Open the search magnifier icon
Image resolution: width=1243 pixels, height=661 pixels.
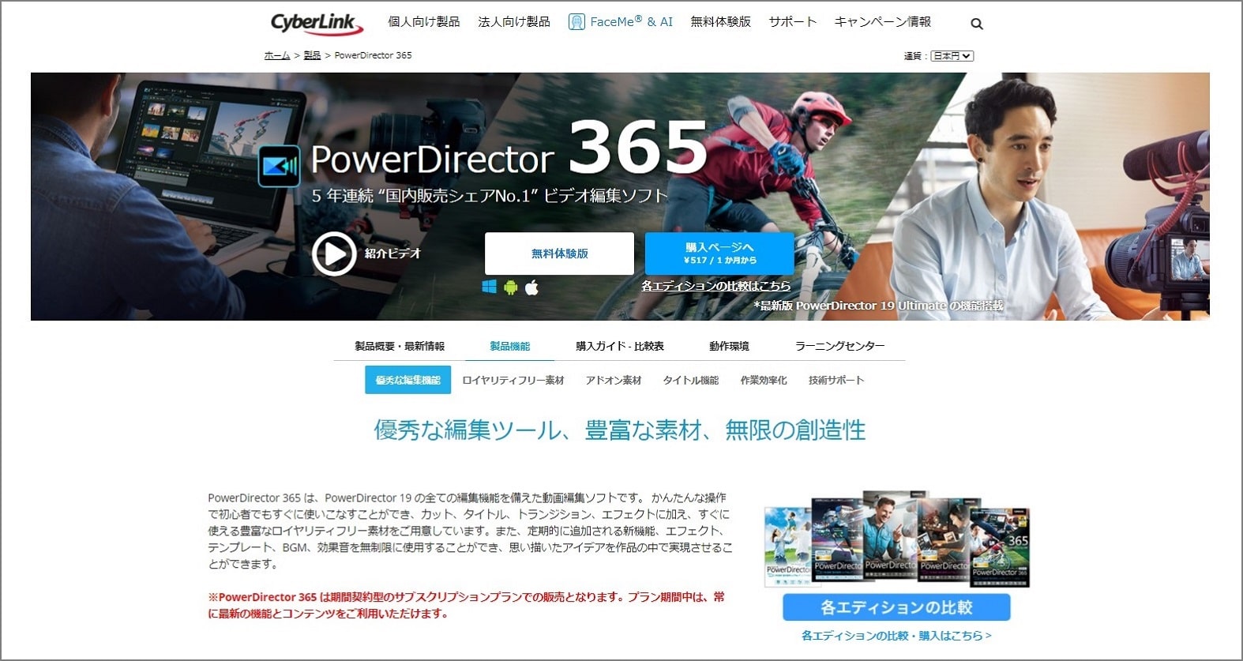pyautogui.click(x=977, y=24)
